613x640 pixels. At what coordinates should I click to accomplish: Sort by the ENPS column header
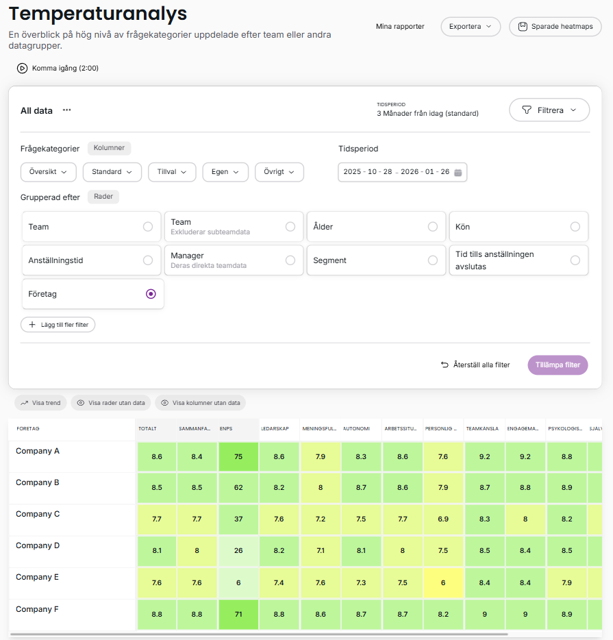(x=226, y=429)
